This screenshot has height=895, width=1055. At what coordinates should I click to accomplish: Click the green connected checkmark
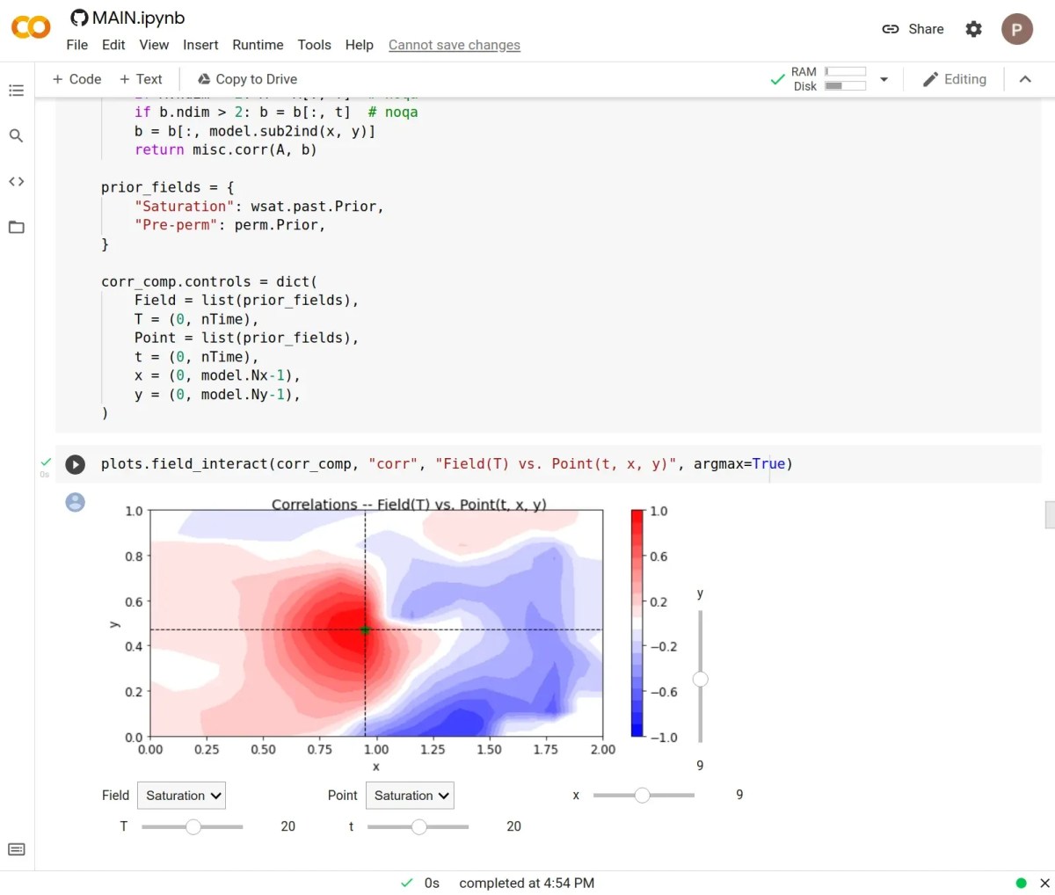click(x=777, y=79)
